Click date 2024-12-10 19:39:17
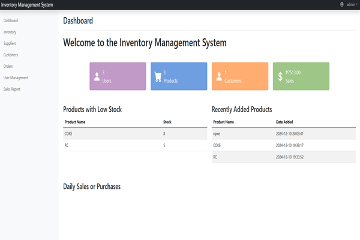Image resolution: width=360 pixels, height=240 pixels. tap(290, 145)
